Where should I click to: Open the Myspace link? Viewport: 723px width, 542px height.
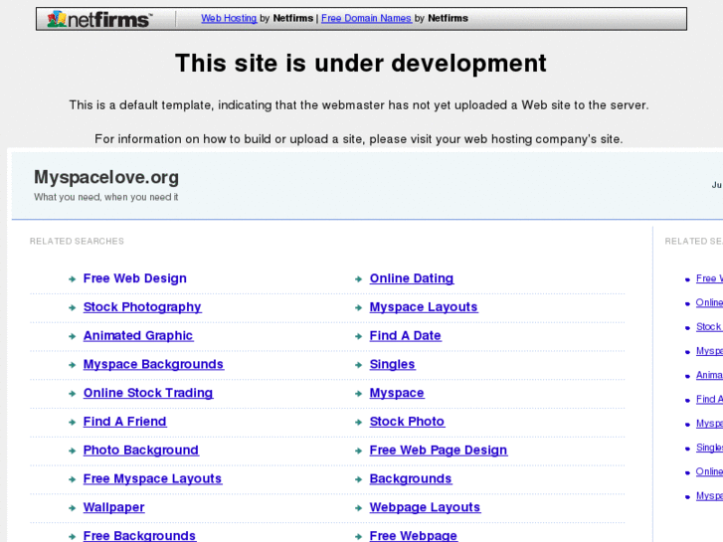click(397, 393)
